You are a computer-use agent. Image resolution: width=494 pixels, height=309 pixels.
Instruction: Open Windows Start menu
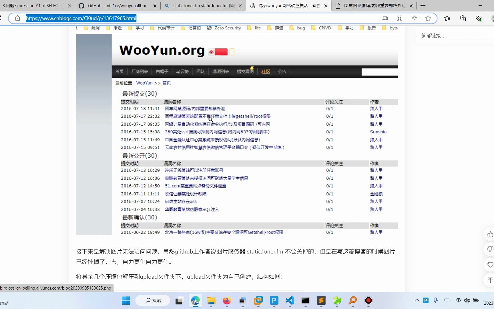click(x=126, y=300)
